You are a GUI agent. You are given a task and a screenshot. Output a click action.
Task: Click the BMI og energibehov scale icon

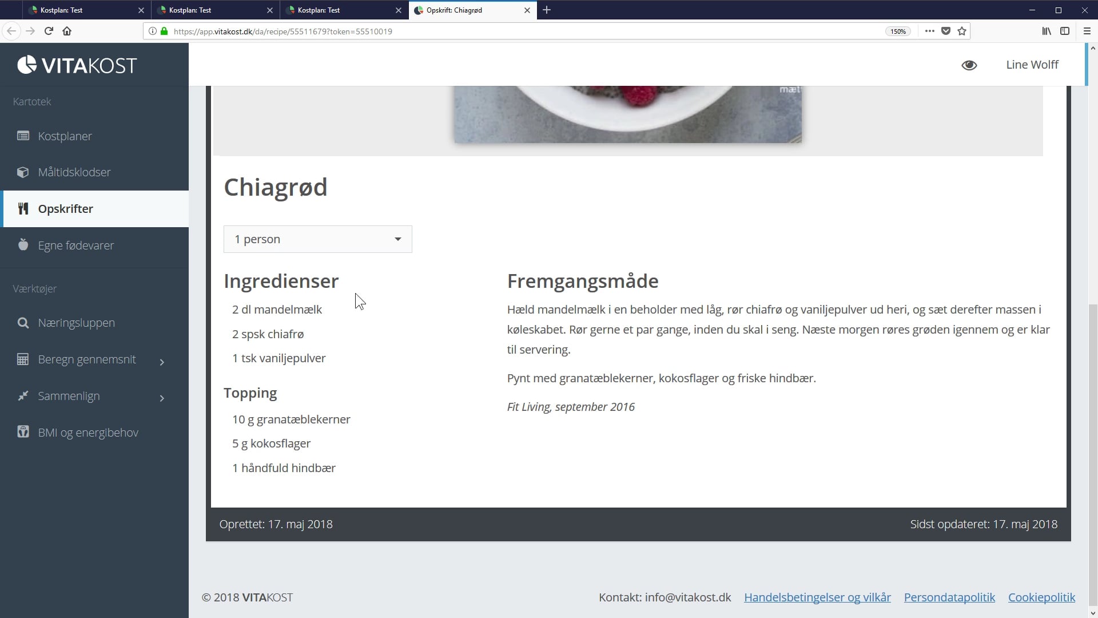tap(23, 432)
